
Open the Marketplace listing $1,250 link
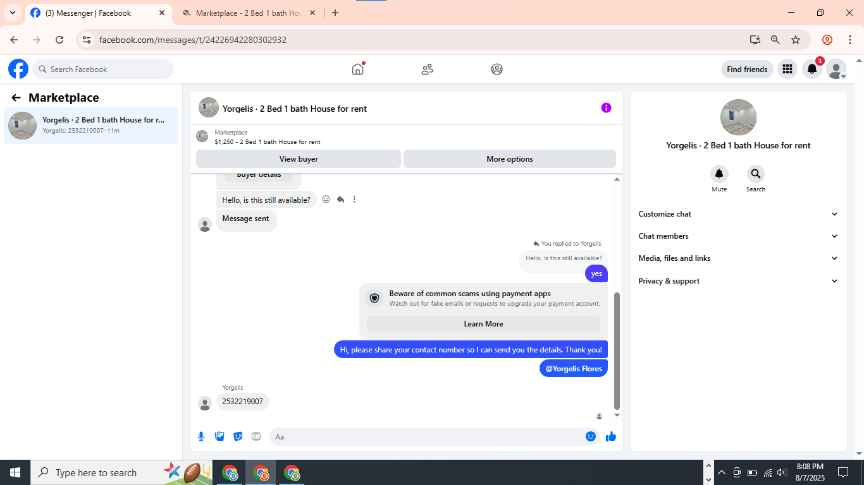pyautogui.click(x=268, y=142)
